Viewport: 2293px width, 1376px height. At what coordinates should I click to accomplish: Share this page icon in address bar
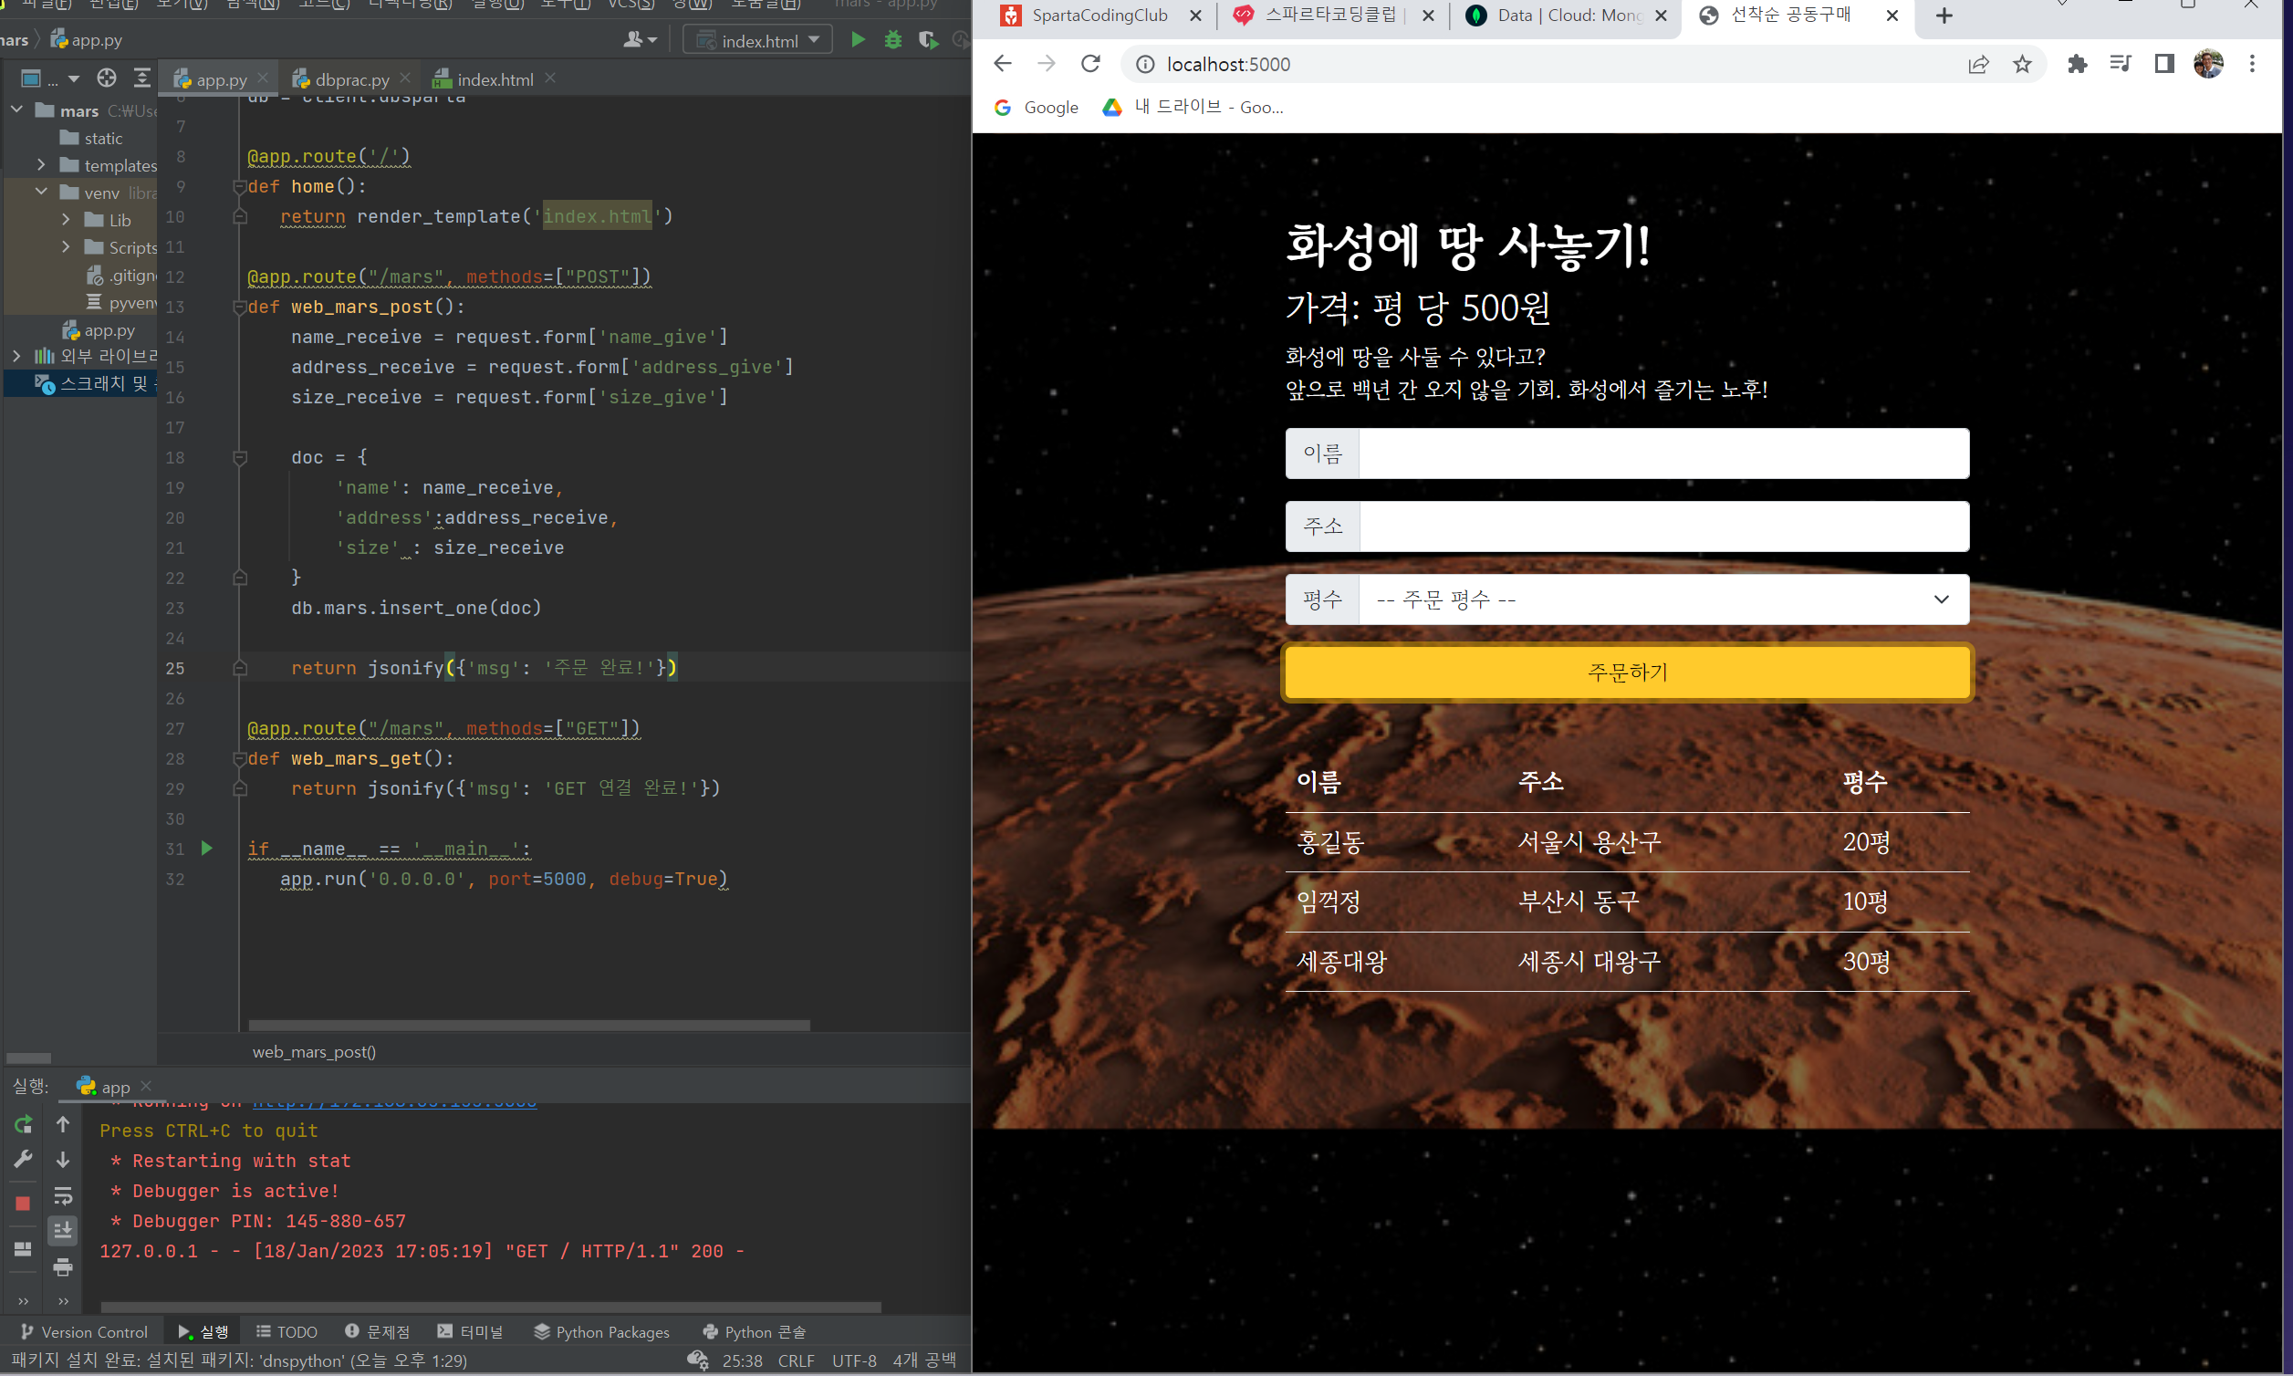pos(1978,63)
